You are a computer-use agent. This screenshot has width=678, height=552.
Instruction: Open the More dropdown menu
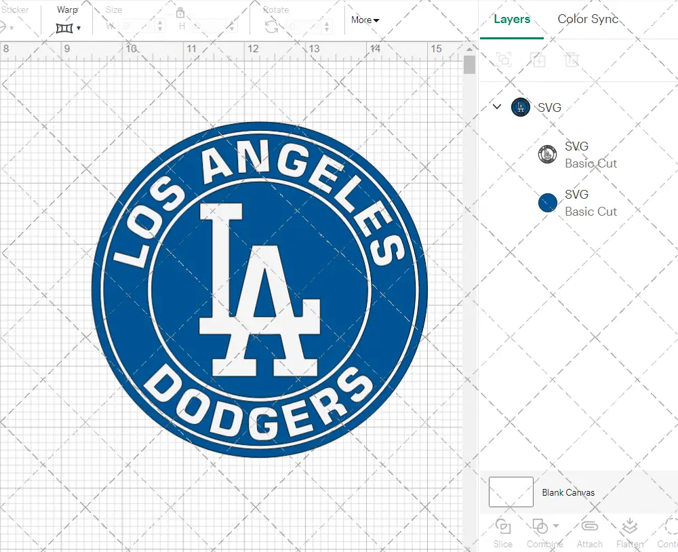point(365,20)
